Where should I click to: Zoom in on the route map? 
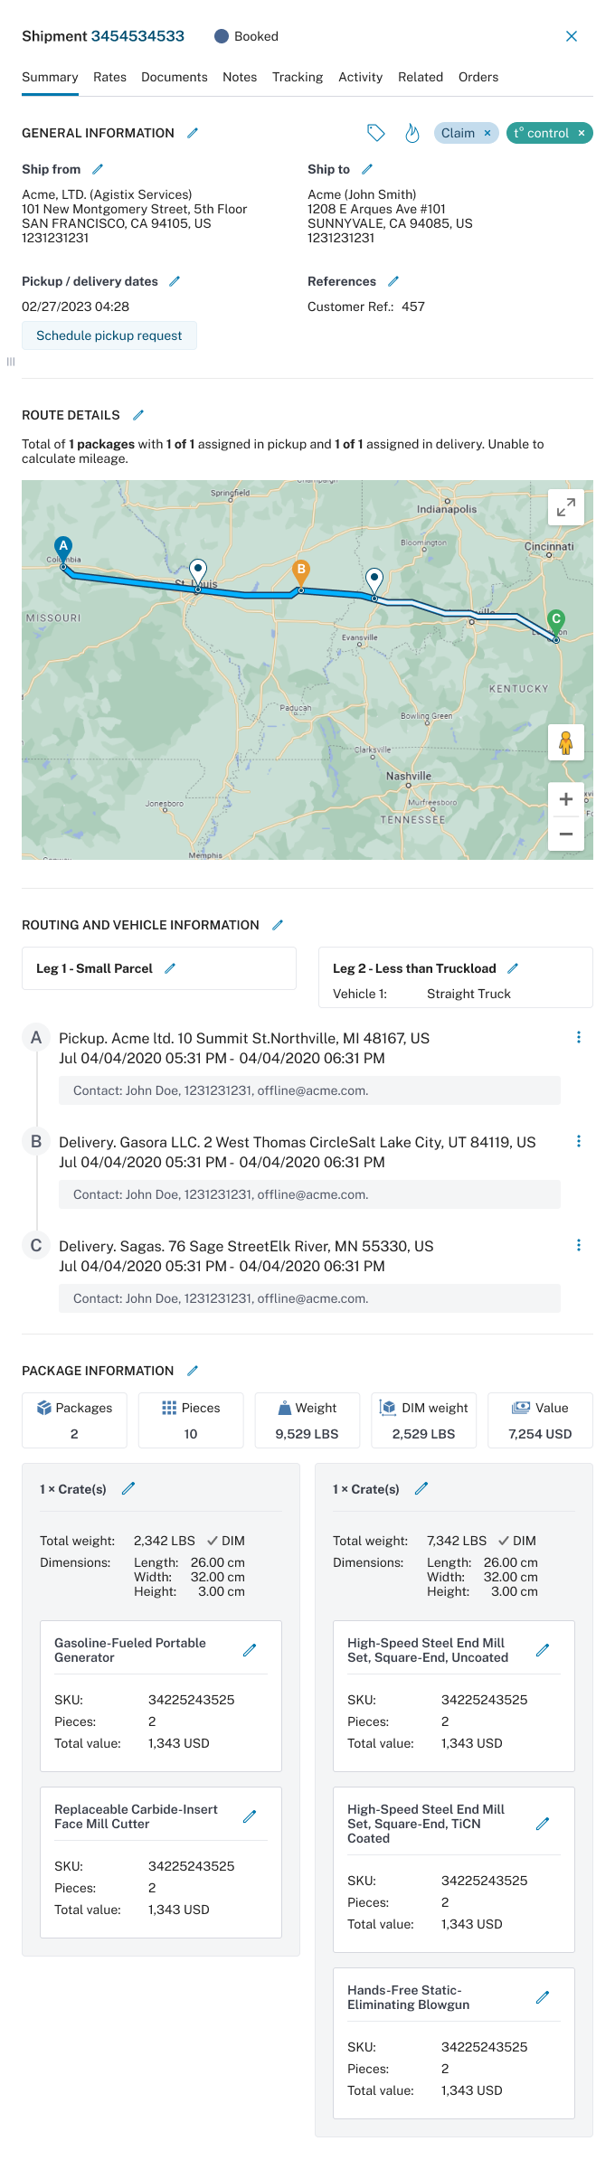coord(566,799)
